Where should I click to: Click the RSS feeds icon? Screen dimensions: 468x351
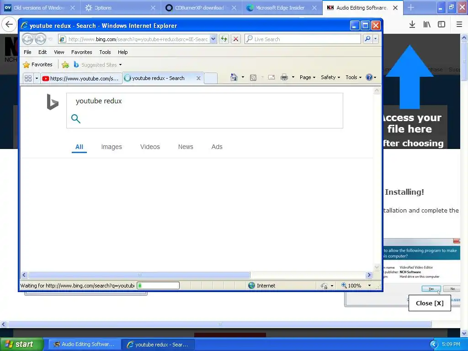pyautogui.click(x=253, y=78)
